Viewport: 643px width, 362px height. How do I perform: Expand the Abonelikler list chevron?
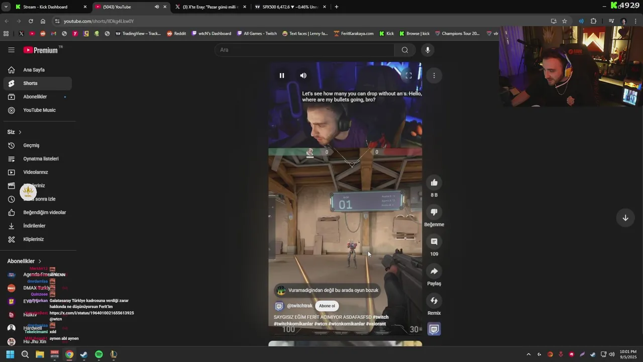point(40,261)
